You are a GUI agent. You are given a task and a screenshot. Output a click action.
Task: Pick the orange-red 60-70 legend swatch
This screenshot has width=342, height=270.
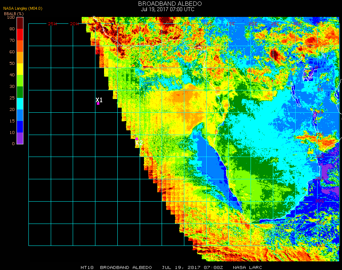click(20, 46)
